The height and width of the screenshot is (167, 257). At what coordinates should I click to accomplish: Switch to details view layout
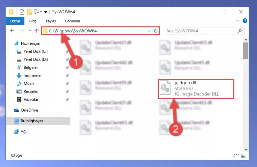point(236,156)
